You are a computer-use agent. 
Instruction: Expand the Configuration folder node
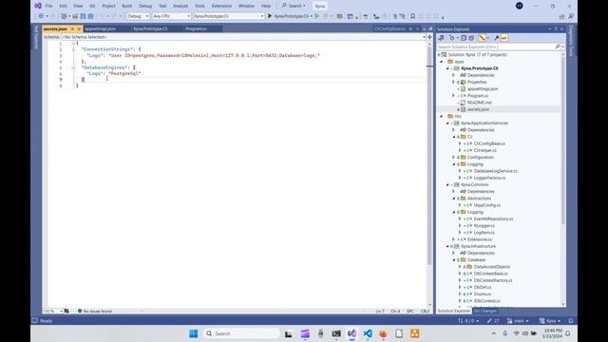(453, 158)
